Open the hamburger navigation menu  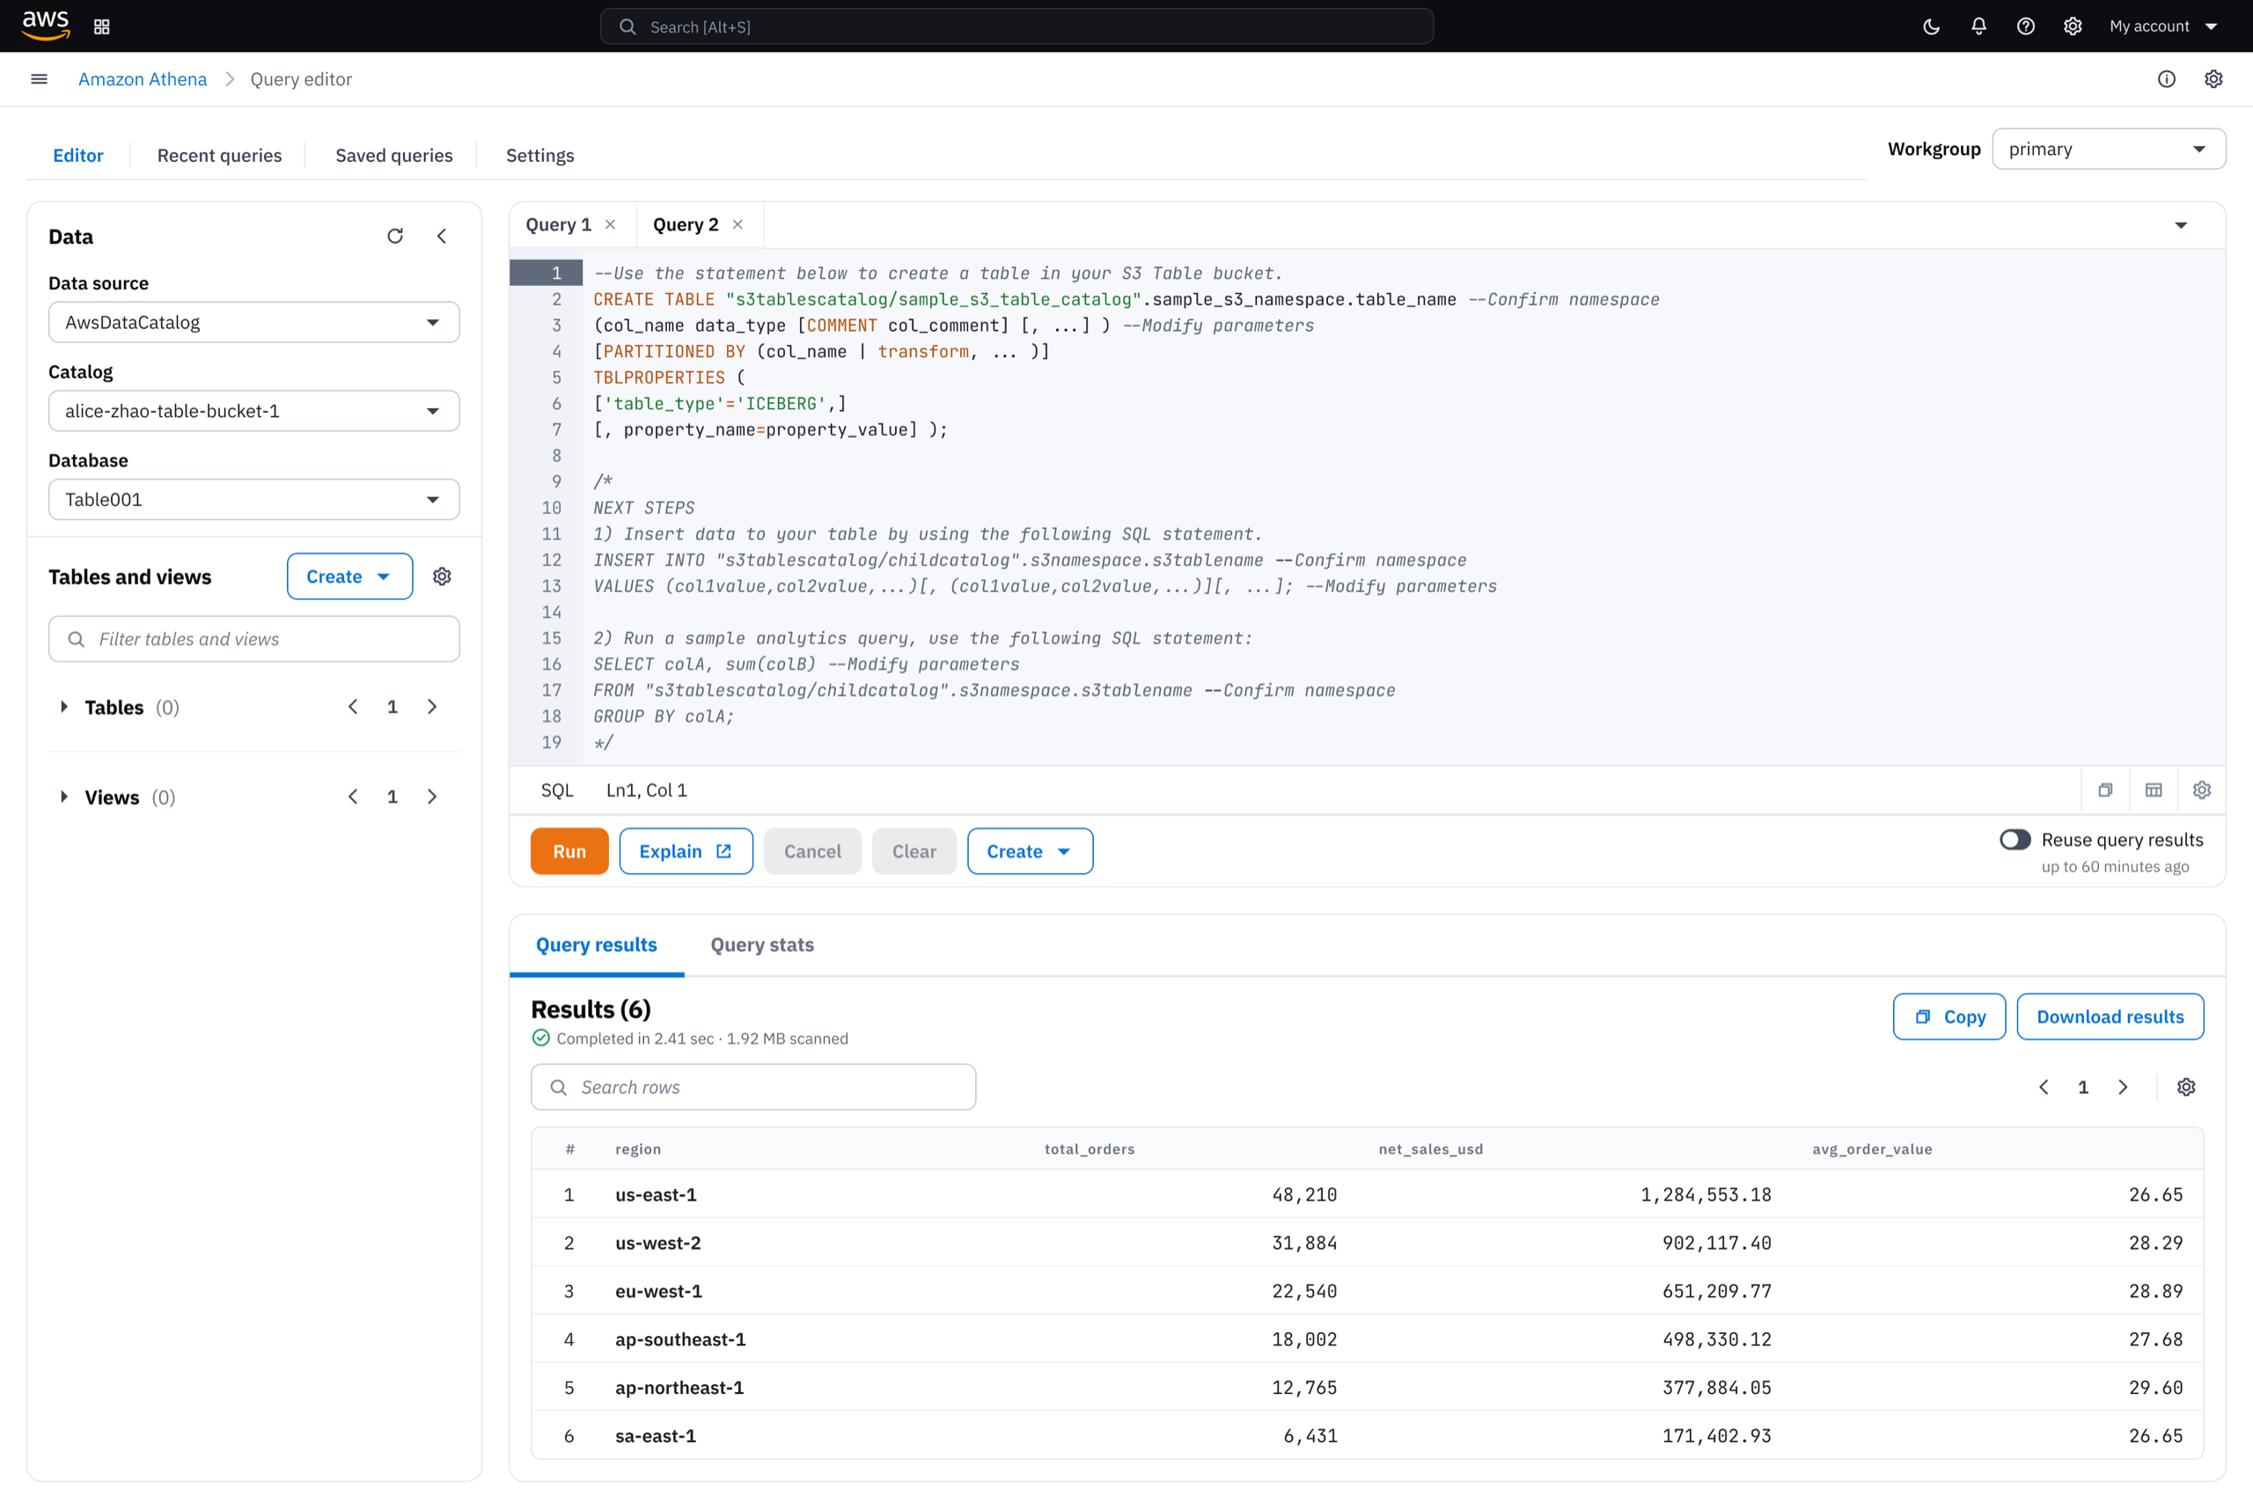point(40,78)
